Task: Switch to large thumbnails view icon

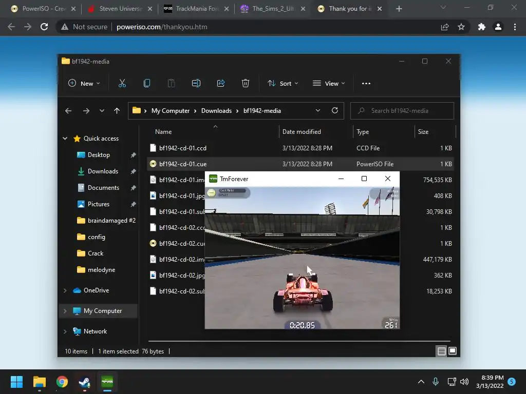Action: click(x=453, y=351)
